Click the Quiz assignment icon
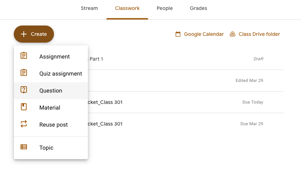This screenshot has width=301, height=172. (24, 73)
